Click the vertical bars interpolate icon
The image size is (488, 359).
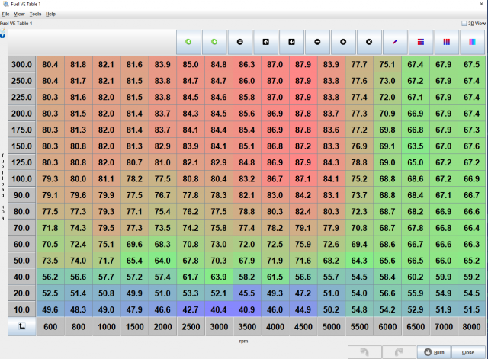447,41
